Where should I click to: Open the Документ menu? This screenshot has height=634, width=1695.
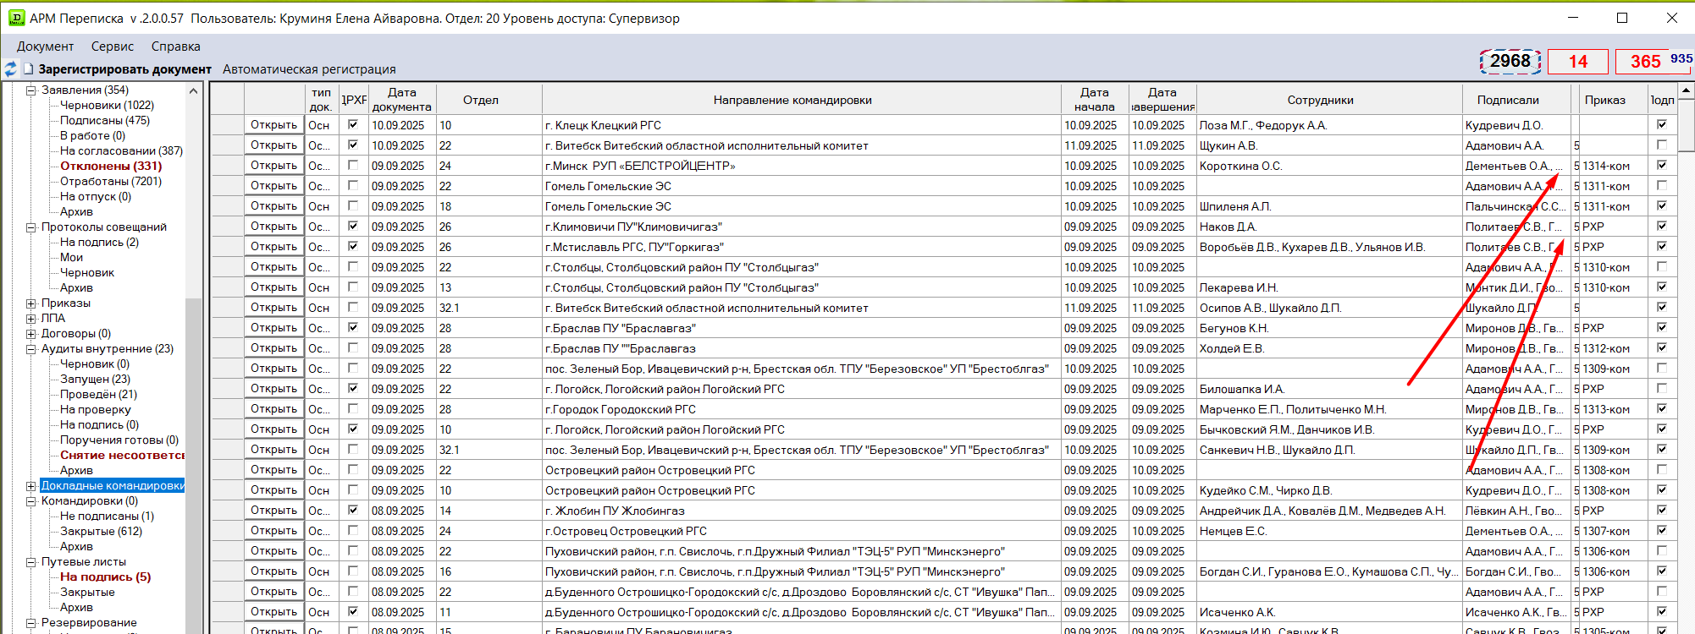(45, 46)
